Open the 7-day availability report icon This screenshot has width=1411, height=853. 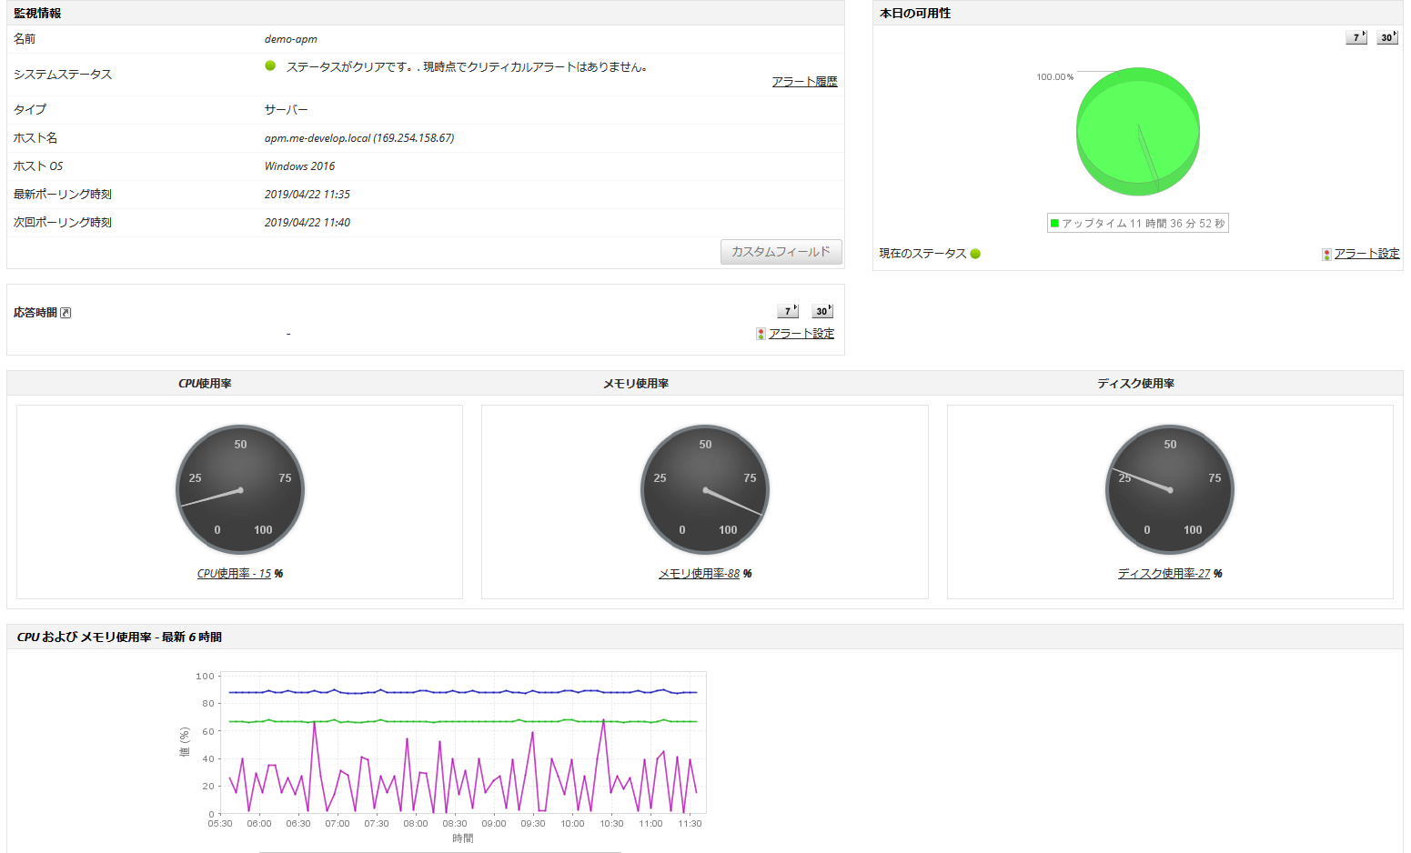[x=1356, y=37]
